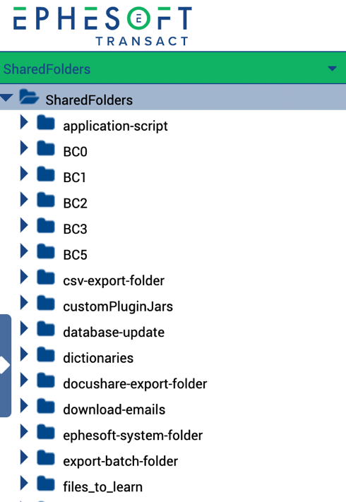Click the BC0 folder icon
Image resolution: width=346 pixels, height=502 pixels.
click(46, 148)
